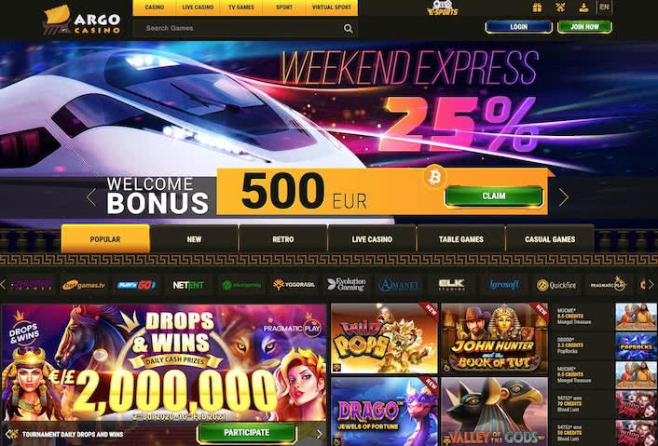This screenshot has height=446, width=658.
Task: Advance provider logos with right chevron
Action: click(x=651, y=285)
